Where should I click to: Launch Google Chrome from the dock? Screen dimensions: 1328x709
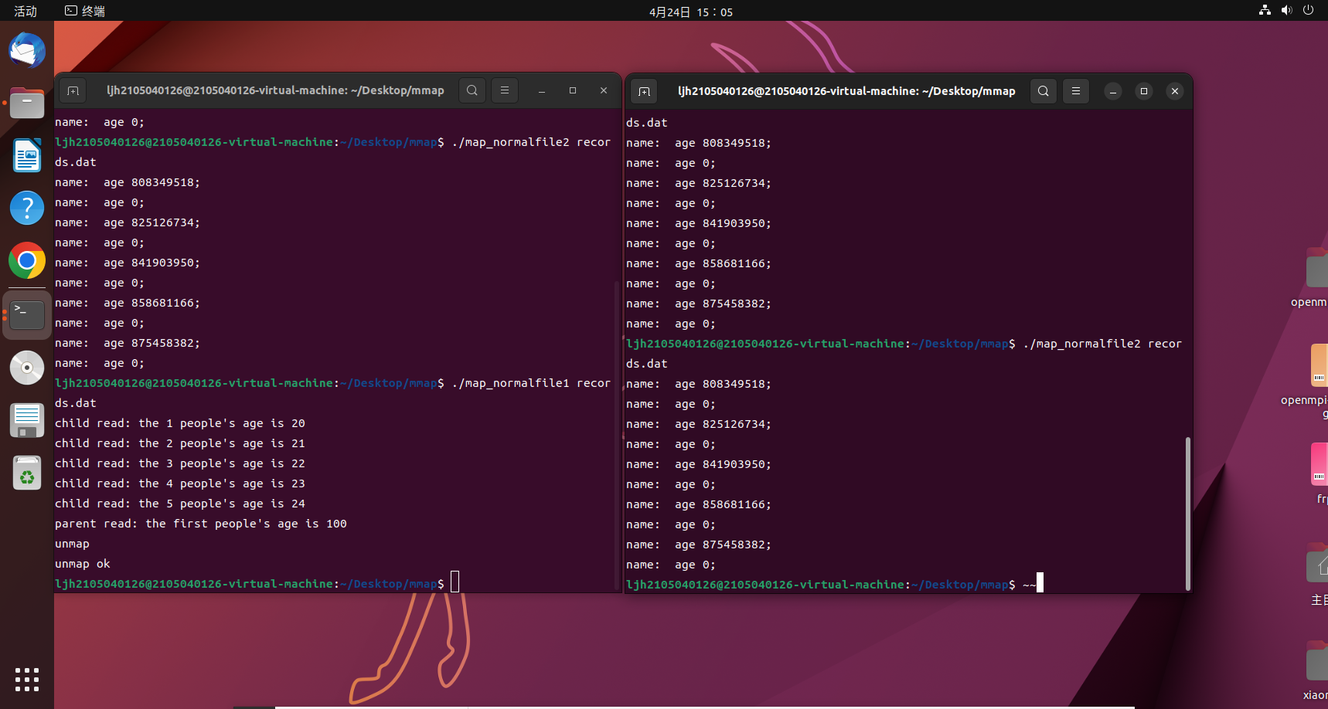(x=27, y=260)
